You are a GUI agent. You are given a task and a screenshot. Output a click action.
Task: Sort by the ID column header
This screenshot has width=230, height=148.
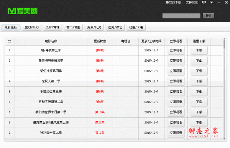[x=10, y=41]
